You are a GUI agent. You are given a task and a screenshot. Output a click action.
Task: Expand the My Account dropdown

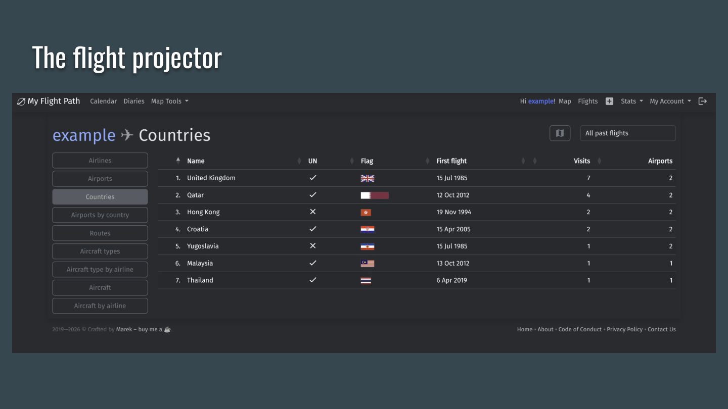click(670, 101)
